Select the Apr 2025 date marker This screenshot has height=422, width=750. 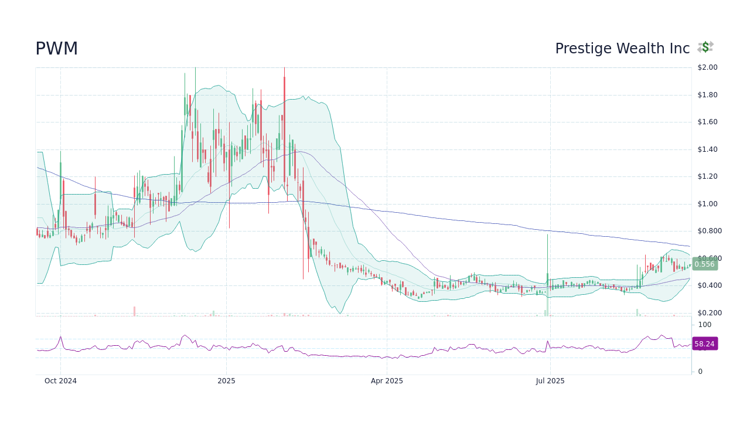tap(387, 380)
